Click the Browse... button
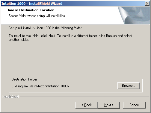Image resolution: width=151 pixels, height=113 pixels. [x=129, y=86]
